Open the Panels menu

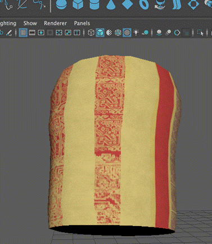(x=82, y=23)
